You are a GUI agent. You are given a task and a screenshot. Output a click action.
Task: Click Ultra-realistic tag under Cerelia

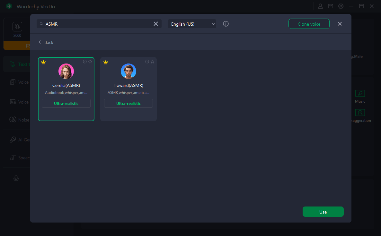66,103
